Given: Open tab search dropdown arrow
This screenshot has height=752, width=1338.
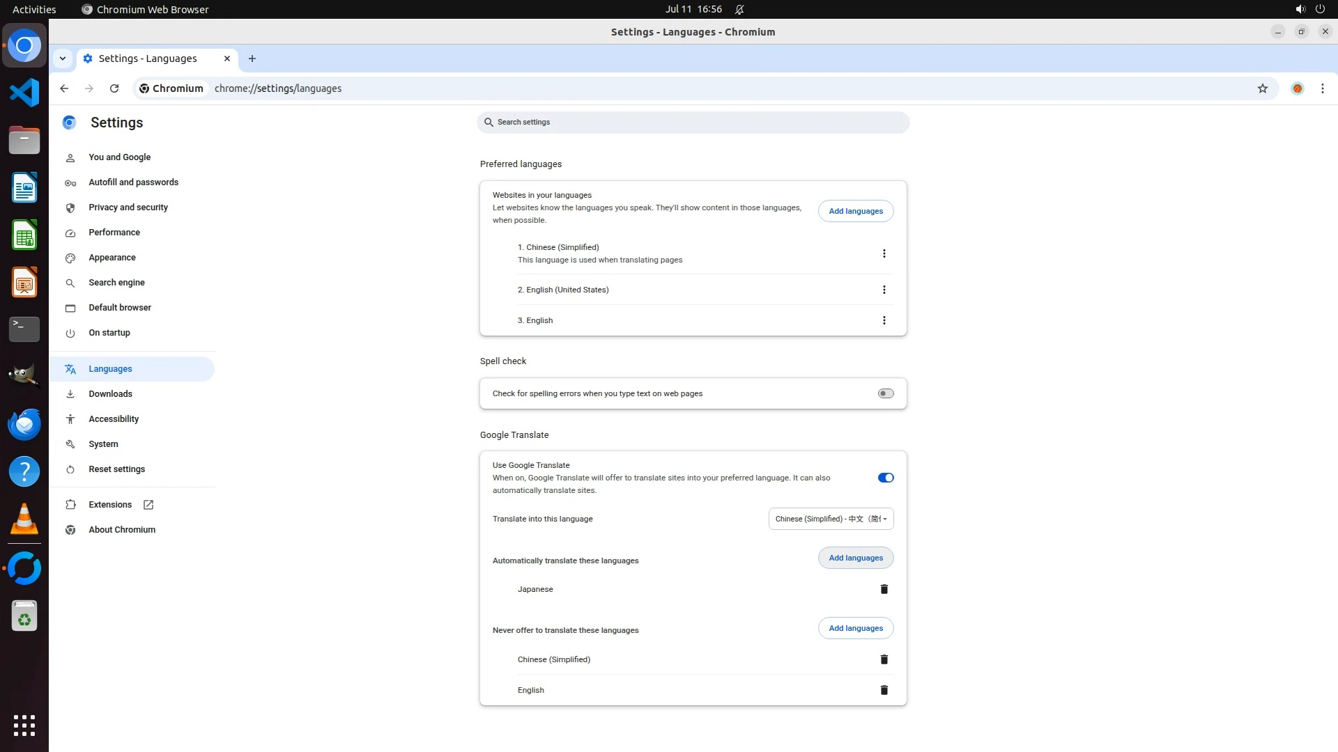Looking at the screenshot, I should point(63,58).
